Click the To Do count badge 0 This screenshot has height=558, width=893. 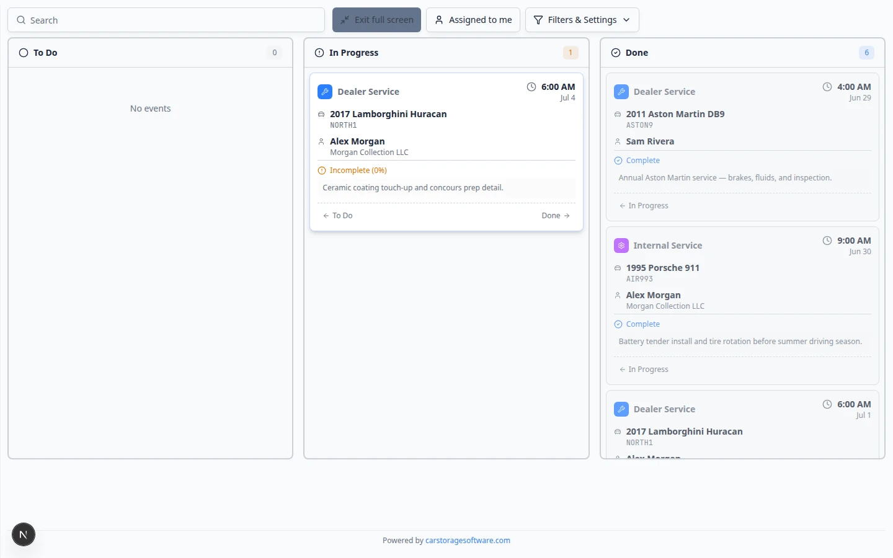coord(275,53)
